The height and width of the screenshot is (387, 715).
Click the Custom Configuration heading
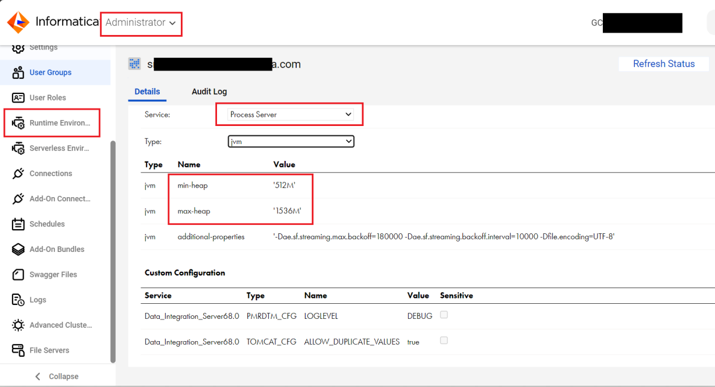pos(184,272)
